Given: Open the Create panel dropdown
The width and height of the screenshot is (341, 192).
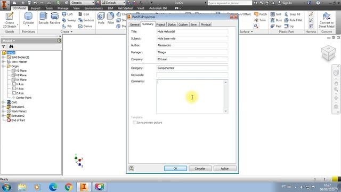Looking at the screenshot, I should tap(67, 32).
